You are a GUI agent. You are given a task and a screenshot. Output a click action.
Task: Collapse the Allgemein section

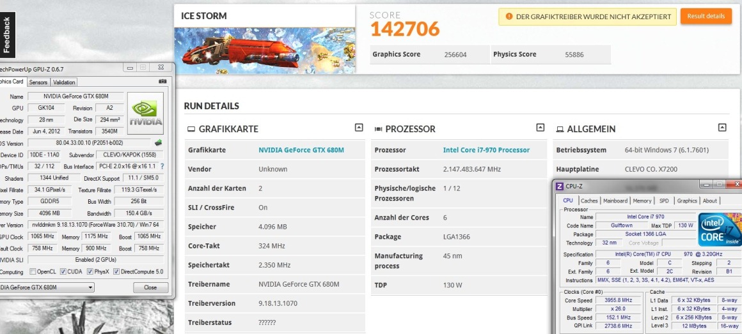[x=722, y=127]
